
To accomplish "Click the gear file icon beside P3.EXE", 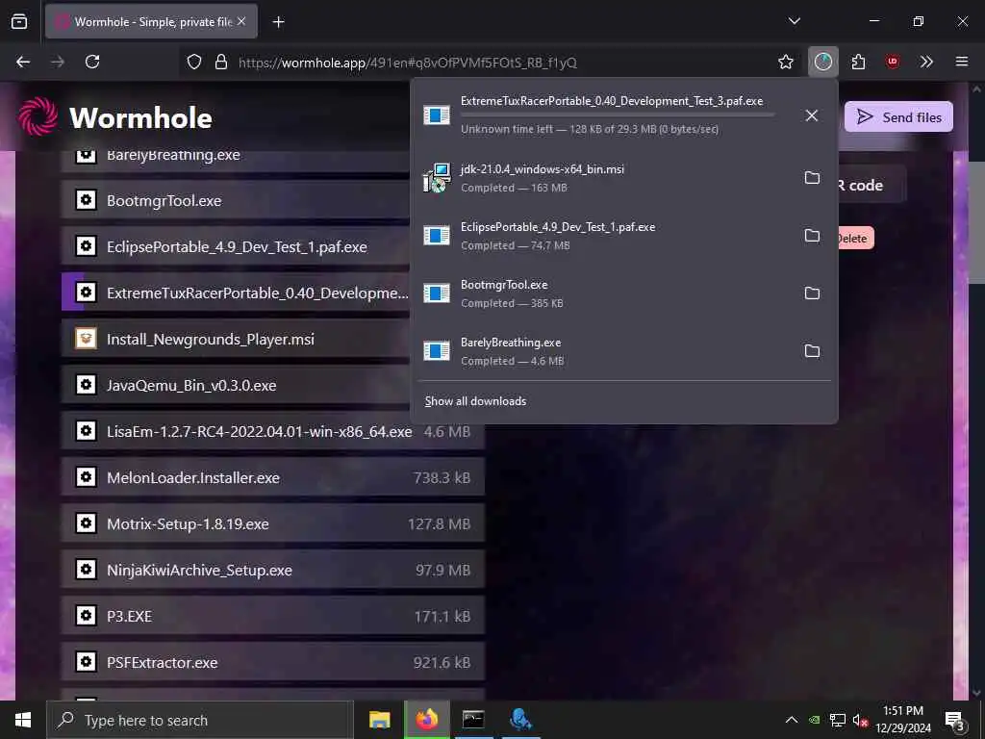I will pyautogui.click(x=86, y=615).
